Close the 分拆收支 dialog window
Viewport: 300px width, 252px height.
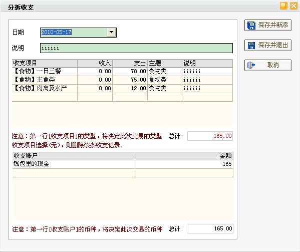pos(293,6)
